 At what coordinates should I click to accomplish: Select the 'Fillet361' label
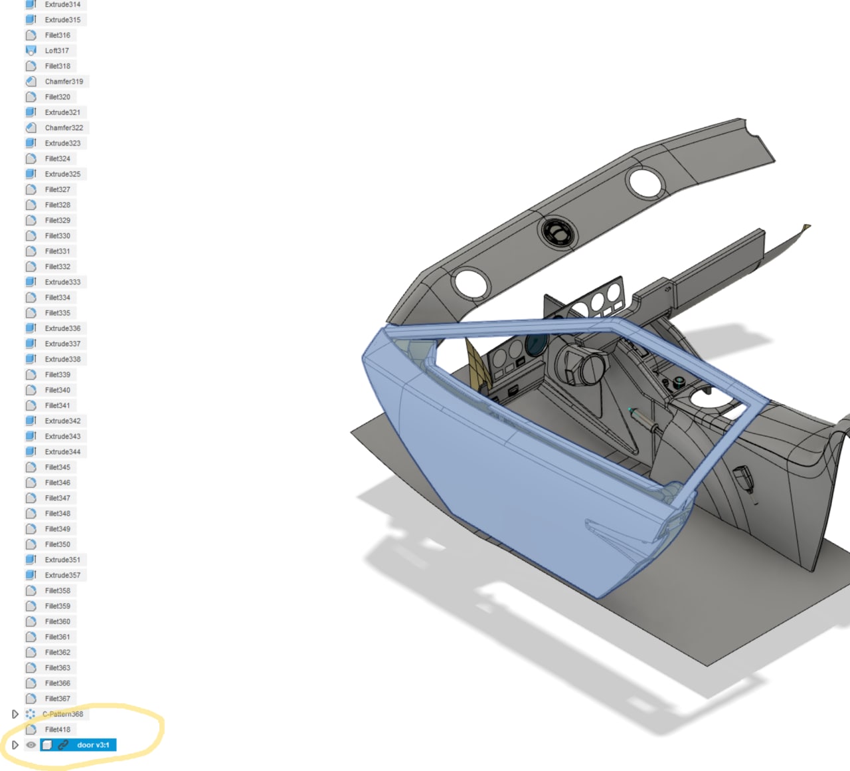58,637
